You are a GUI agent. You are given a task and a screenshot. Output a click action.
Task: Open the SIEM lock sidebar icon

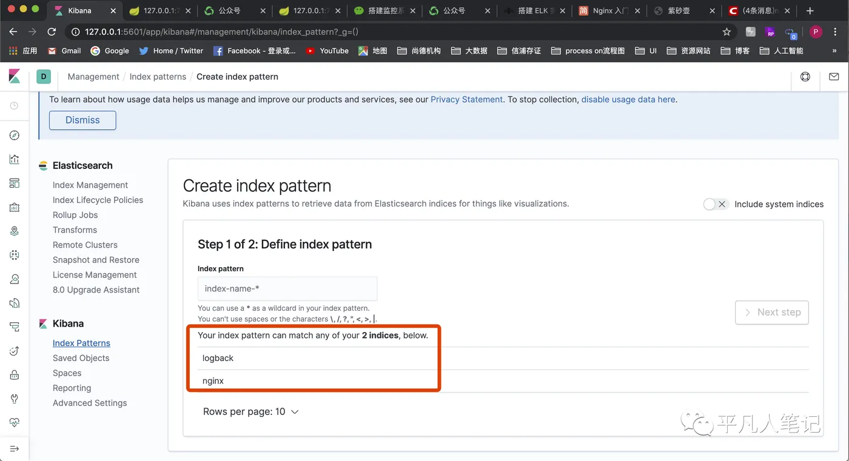(x=15, y=375)
